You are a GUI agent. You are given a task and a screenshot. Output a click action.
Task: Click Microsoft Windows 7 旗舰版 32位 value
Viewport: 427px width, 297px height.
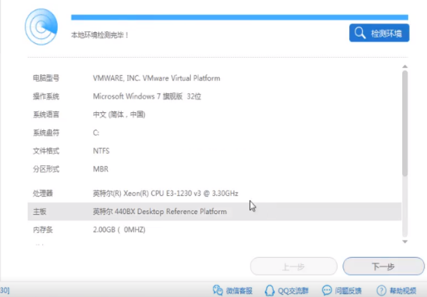click(x=147, y=96)
